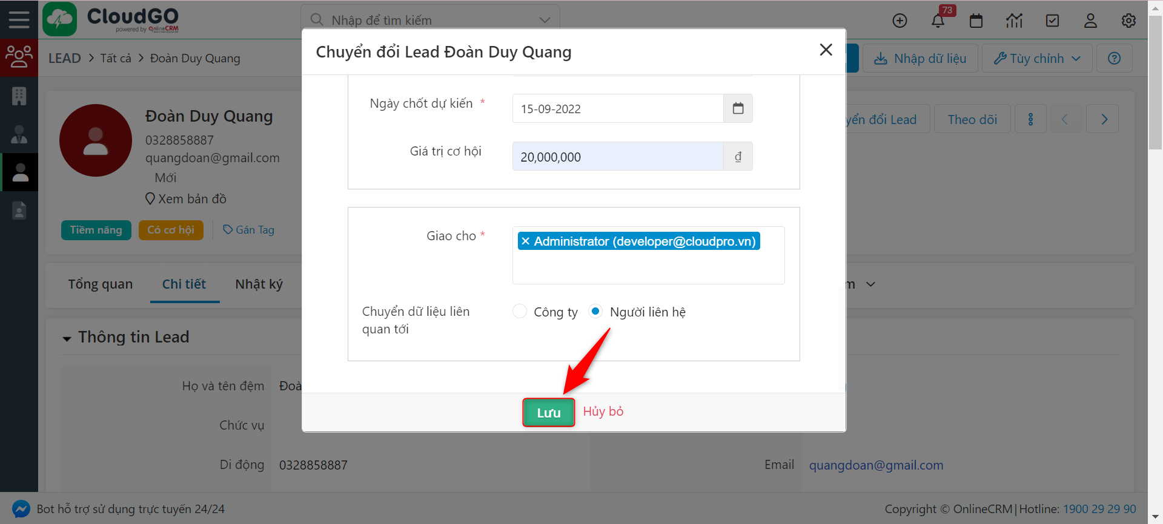This screenshot has width=1163, height=524.
Task: Open the calendar icon in top bar
Action: pos(976,21)
